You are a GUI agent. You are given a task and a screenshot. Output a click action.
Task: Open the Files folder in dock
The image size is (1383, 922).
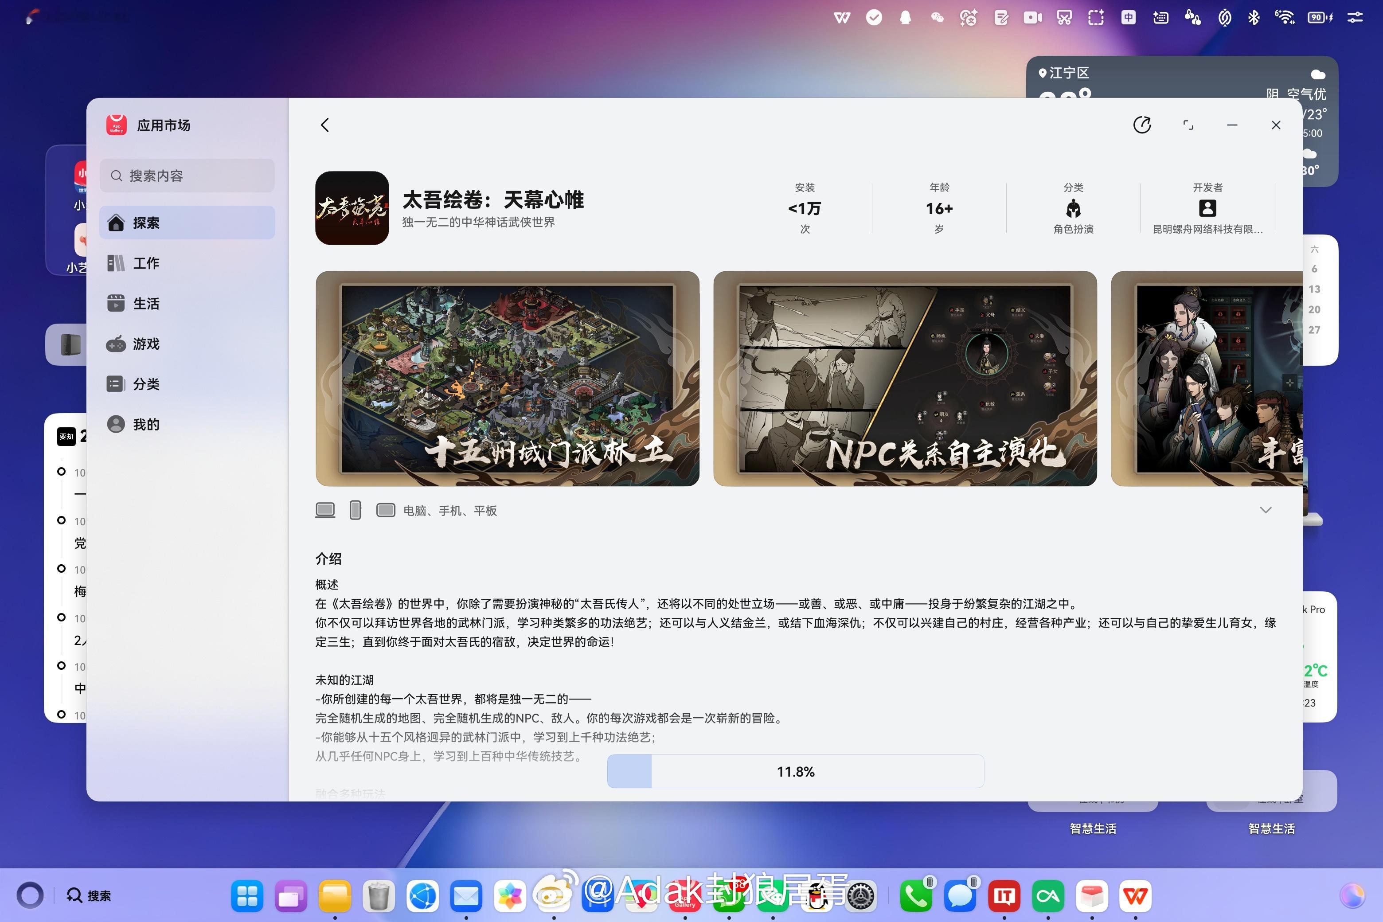point(335,895)
